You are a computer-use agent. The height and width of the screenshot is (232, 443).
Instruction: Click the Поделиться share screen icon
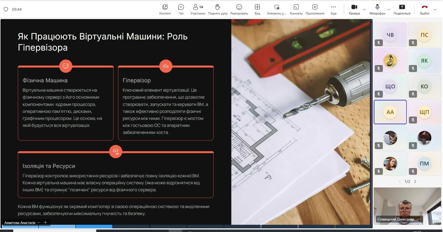(402, 9)
